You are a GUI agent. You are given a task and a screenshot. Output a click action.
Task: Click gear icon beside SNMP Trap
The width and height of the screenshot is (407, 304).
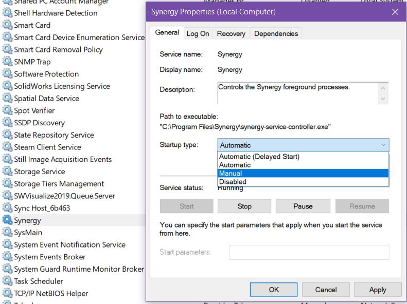point(7,62)
